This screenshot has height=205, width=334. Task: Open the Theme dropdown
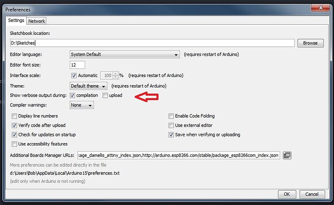click(x=89, y=86)
